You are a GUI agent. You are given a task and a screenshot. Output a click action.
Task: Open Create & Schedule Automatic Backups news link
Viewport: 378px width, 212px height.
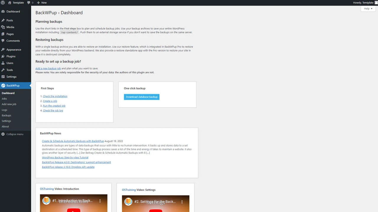pos(73,141)
